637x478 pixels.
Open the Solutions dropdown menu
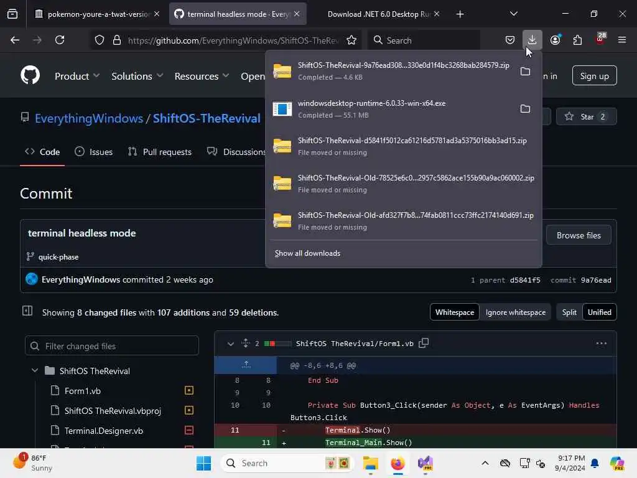point(137,76)
